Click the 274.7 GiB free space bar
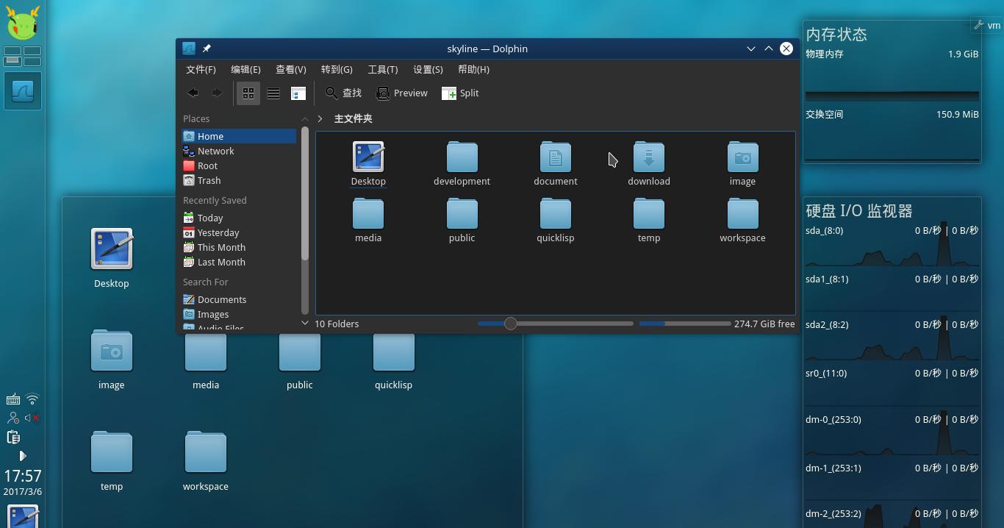Image resolution: width=1004 pixels, height=528 pixels. pos(685,324)
